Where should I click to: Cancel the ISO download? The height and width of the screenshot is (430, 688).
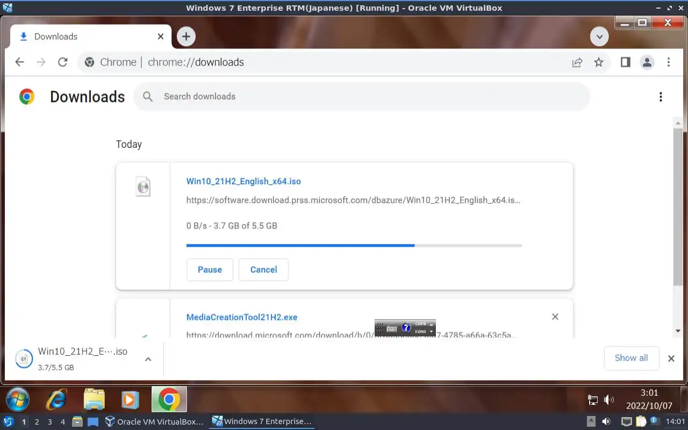coord(263,270)
